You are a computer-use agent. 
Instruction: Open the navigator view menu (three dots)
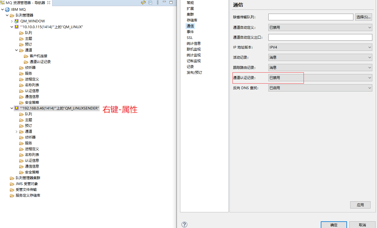[158, 2]
